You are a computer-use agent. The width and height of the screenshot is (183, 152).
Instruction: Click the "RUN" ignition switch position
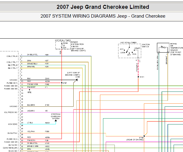[134, 54]
